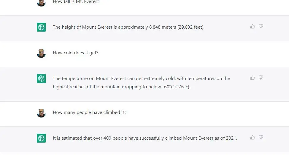Click user avatar next to 'How many people have climbed it?'
This screenshot has height=155, width=289.
[x=41, y=113]
